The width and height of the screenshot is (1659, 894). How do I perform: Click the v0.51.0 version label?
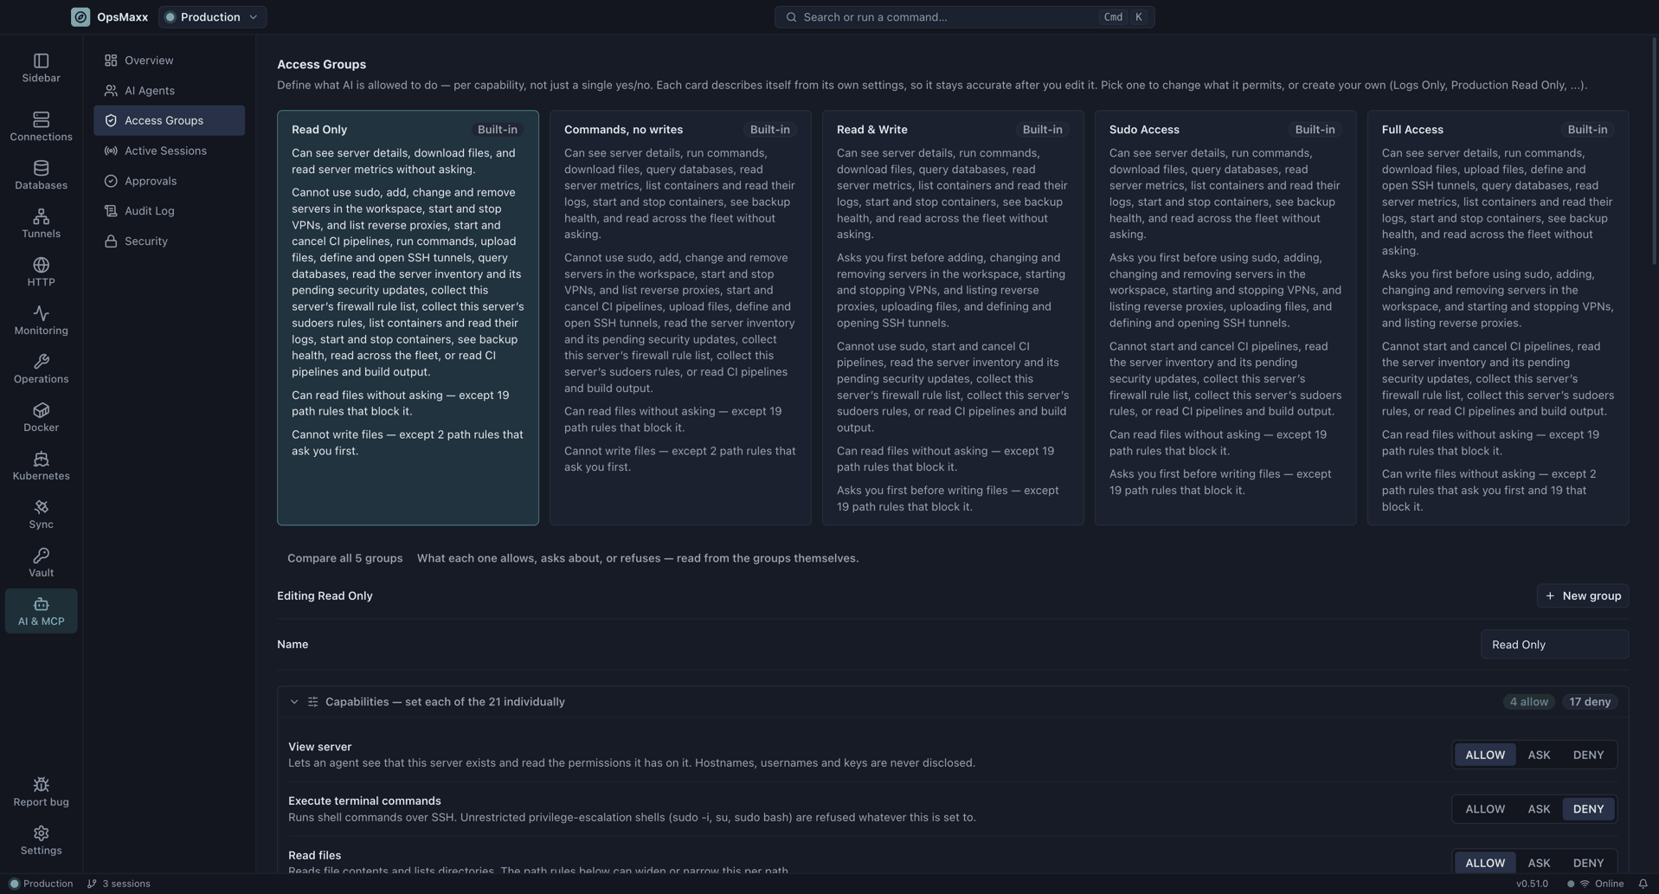coord(1532,884)
